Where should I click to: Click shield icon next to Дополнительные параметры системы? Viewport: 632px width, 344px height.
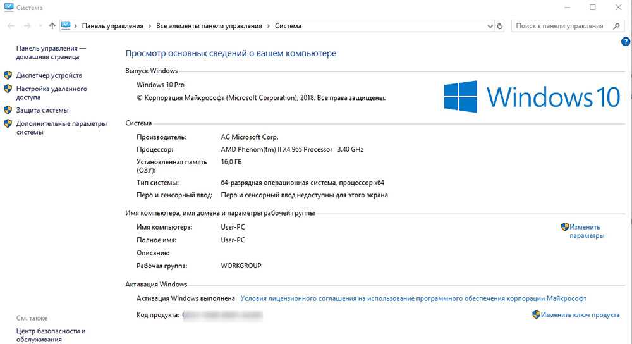8,123
